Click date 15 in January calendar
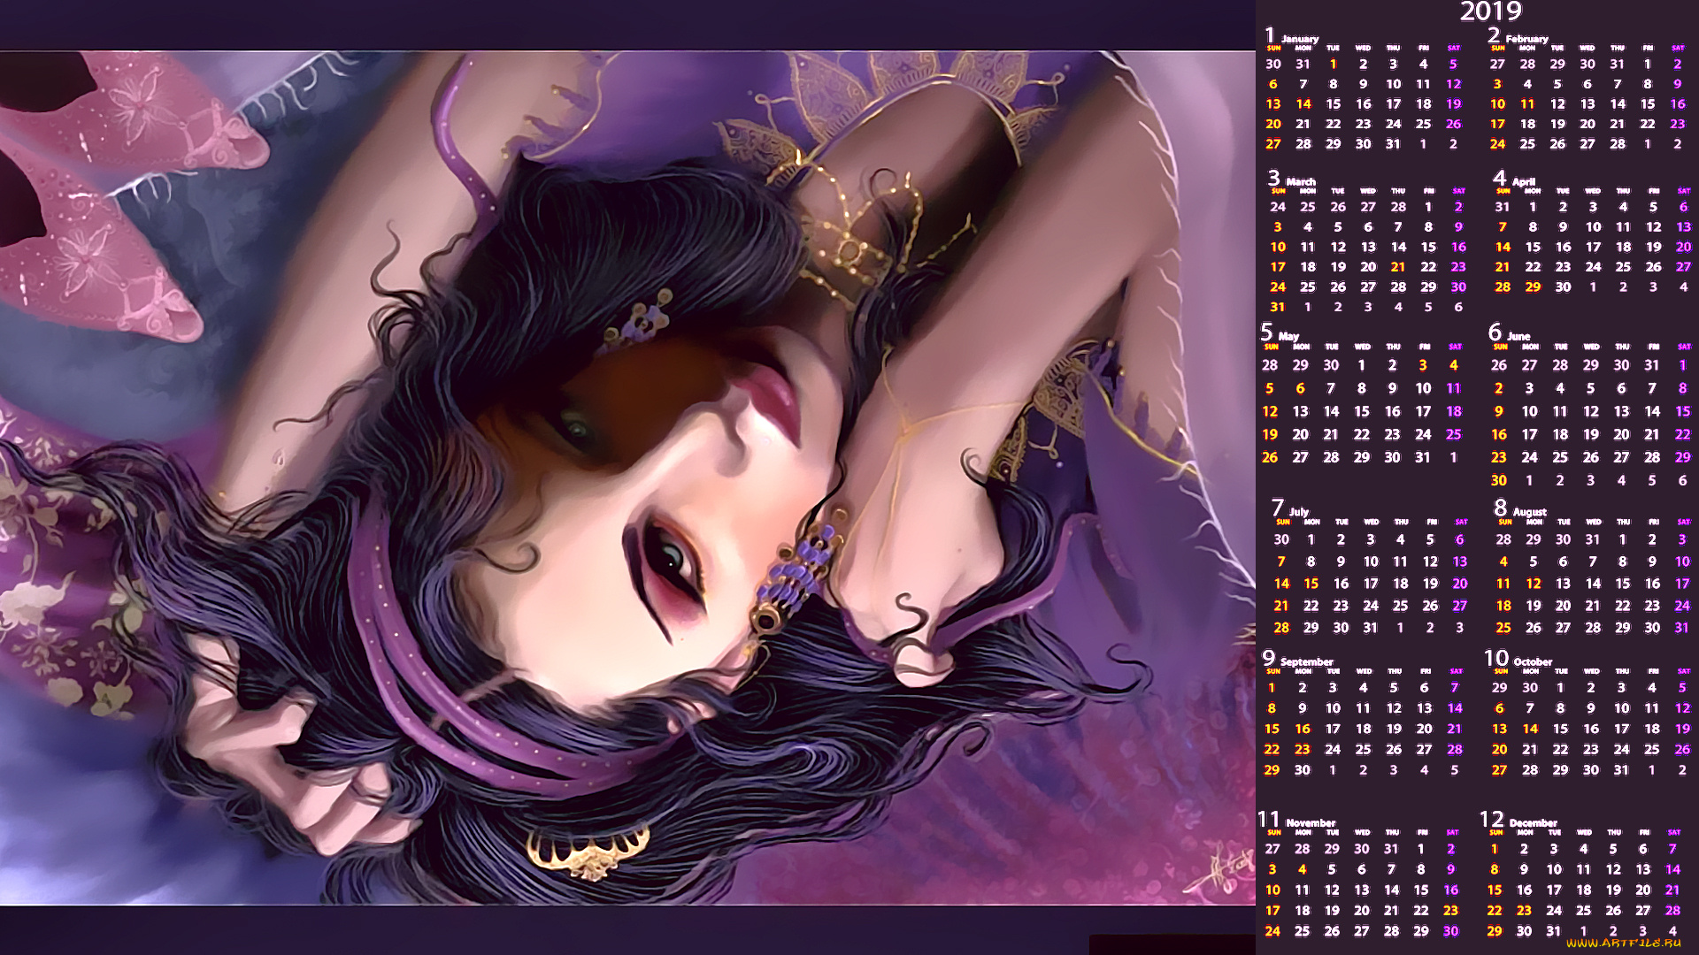The height and width of the screenshot is (955, 1699). pyautogui.click(x=1334, y=104)
